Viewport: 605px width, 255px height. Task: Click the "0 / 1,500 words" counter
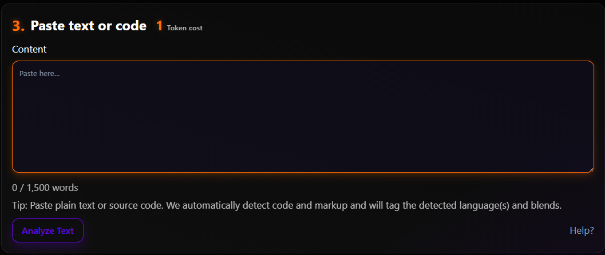click(x=45, y=188)
